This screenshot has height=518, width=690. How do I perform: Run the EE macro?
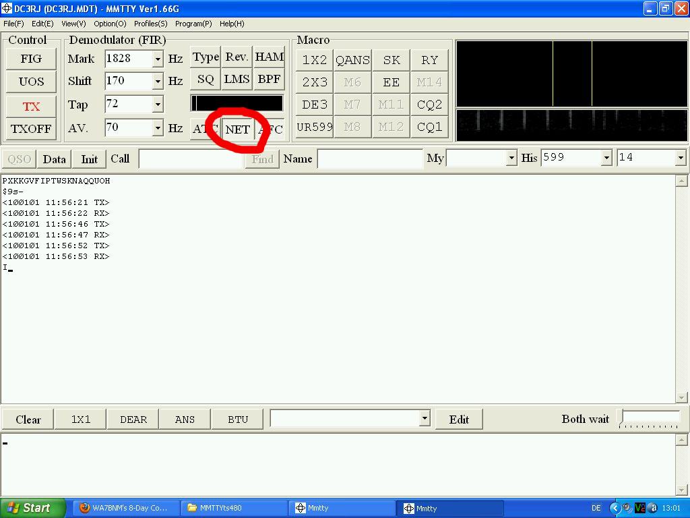pyautogui.click(x=391, y=82)
